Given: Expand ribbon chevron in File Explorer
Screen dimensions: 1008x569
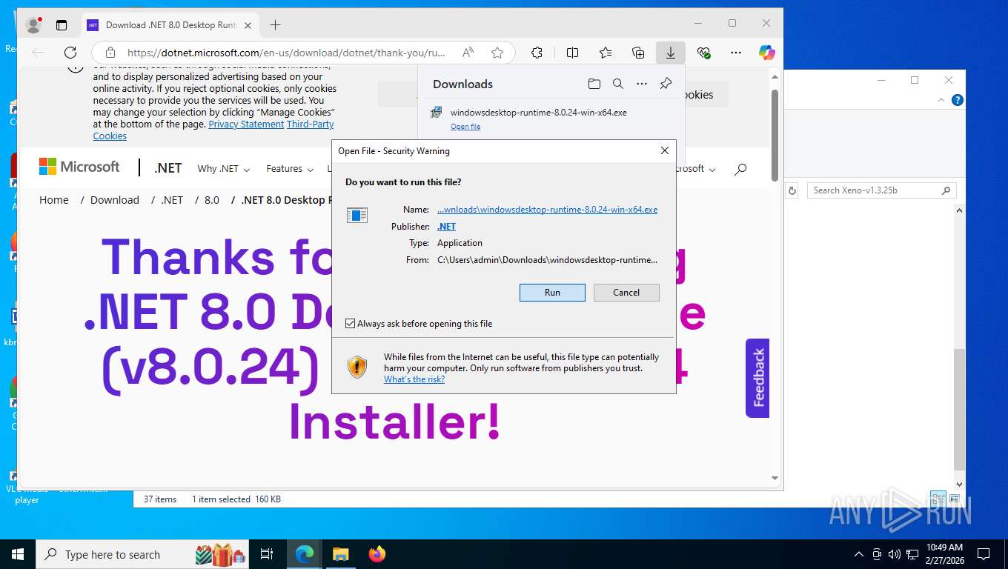Looking at the screenshot, I should pyautogui.click(x=941, y=100).
